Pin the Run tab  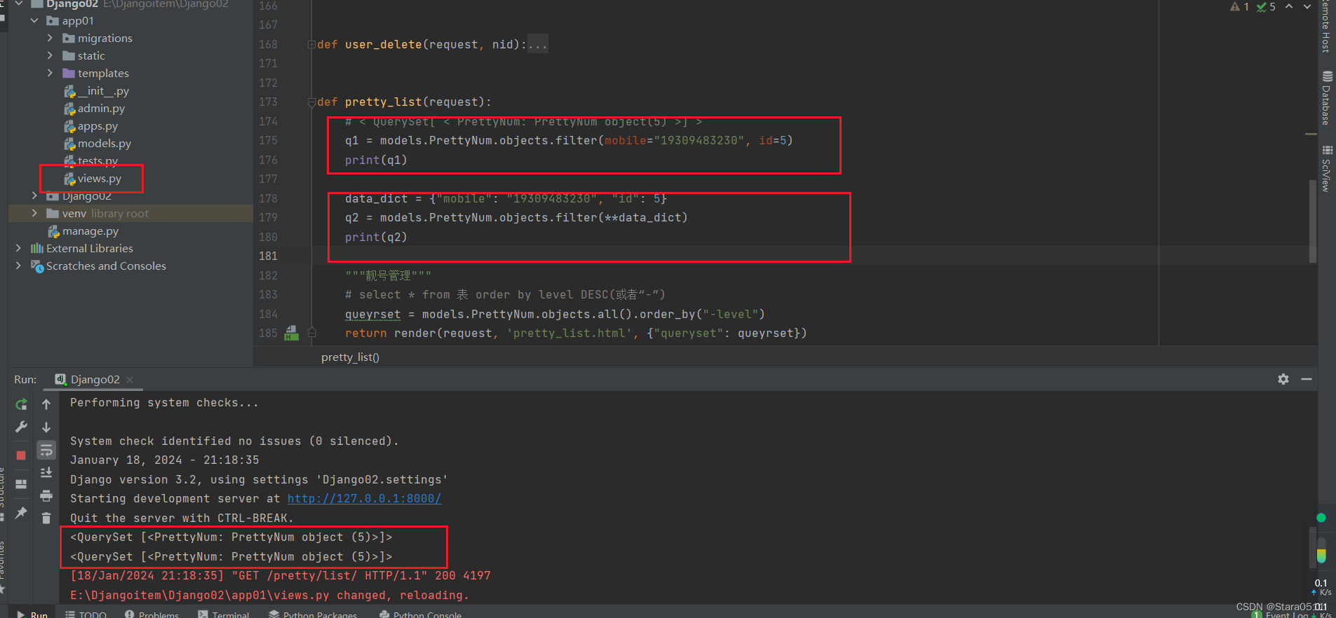tap(21, 513)
